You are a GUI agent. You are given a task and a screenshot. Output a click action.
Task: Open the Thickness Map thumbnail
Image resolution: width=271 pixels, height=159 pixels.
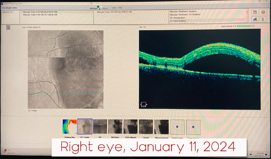click(70, 127)
